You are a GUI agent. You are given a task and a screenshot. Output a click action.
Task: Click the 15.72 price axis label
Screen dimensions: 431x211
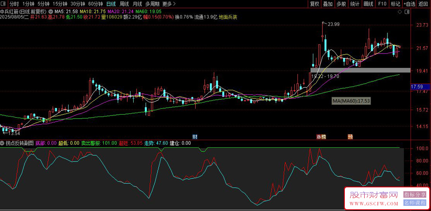pyautogui.click(x=423, y=110)
